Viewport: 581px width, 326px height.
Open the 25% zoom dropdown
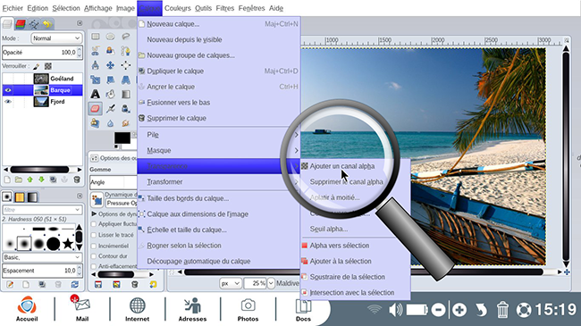pyautogui.click(x=271, y=283)
